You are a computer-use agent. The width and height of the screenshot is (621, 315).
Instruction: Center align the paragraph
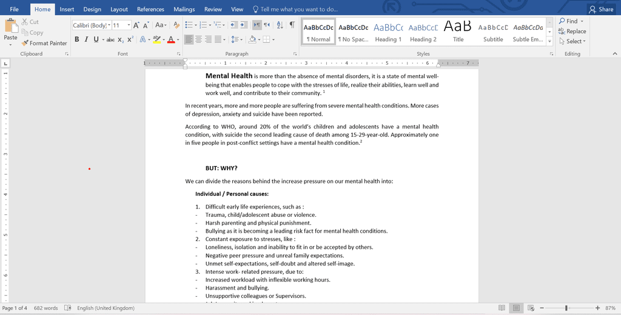198,39
